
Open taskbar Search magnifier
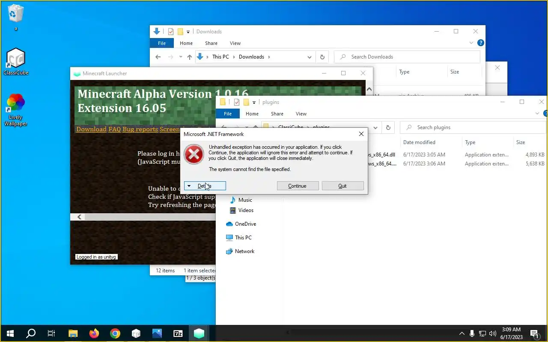click(31, 333)
